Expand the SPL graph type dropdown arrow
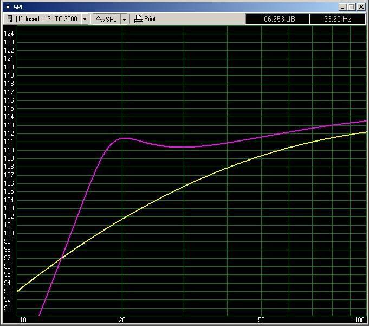 124,19
